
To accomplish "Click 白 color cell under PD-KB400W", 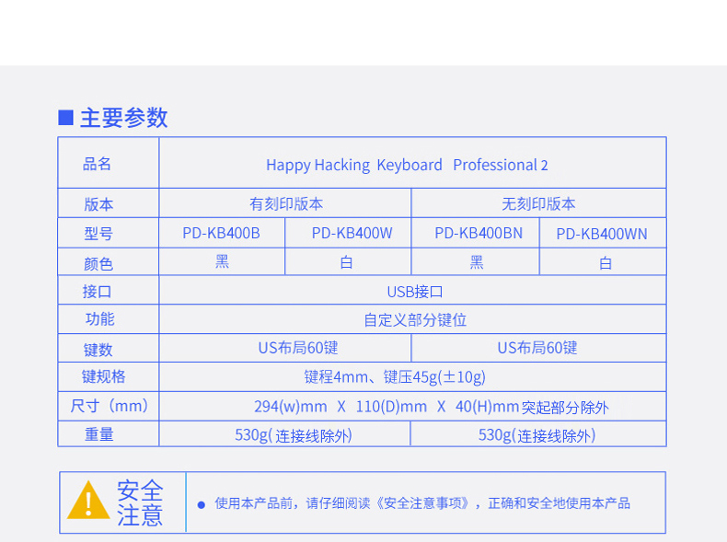I will point(346,263).
